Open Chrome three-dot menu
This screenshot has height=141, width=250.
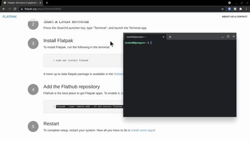pyautogui.click(x=246, y=9)
